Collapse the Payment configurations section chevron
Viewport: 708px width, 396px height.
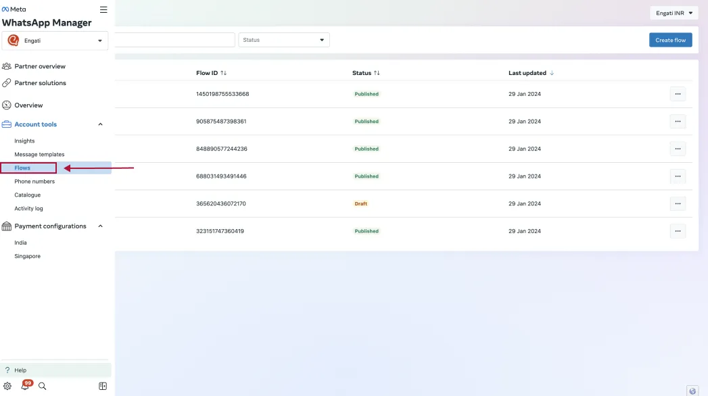click(100, 226)
